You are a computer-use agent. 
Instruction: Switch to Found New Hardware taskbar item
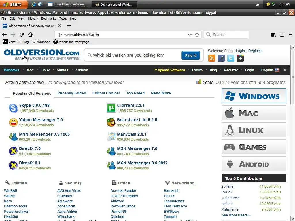[69, 4]
